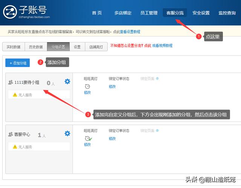Switch to the 实时数据 tab

[x=13, y=47]
